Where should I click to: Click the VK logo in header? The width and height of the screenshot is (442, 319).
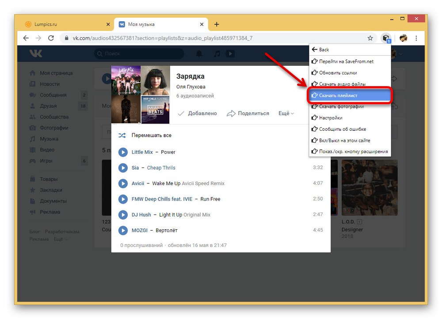coord(36,53)
